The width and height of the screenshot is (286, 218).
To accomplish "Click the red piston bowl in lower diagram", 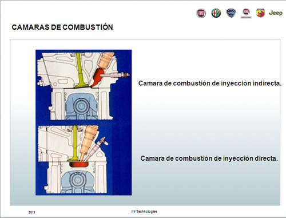I will (79, 164).
